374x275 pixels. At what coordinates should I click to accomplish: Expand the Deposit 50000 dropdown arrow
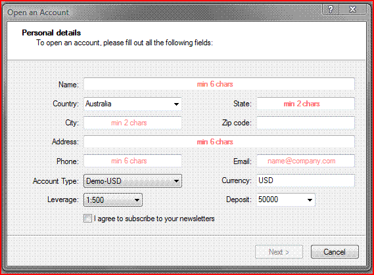310,200
